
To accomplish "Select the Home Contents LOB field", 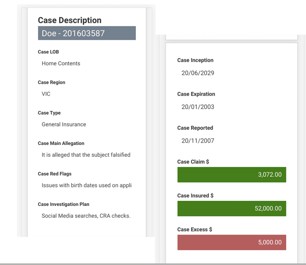I will click(x=61, y=63).
